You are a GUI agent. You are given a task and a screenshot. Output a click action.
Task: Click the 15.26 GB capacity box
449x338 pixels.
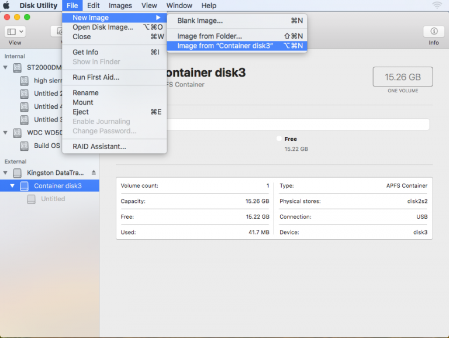click(x=402, y=77)
